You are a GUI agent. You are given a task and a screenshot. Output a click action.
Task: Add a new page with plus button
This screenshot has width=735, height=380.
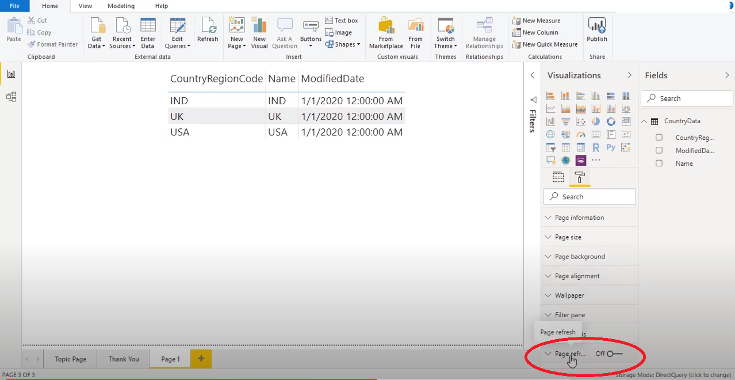(201, 359)
